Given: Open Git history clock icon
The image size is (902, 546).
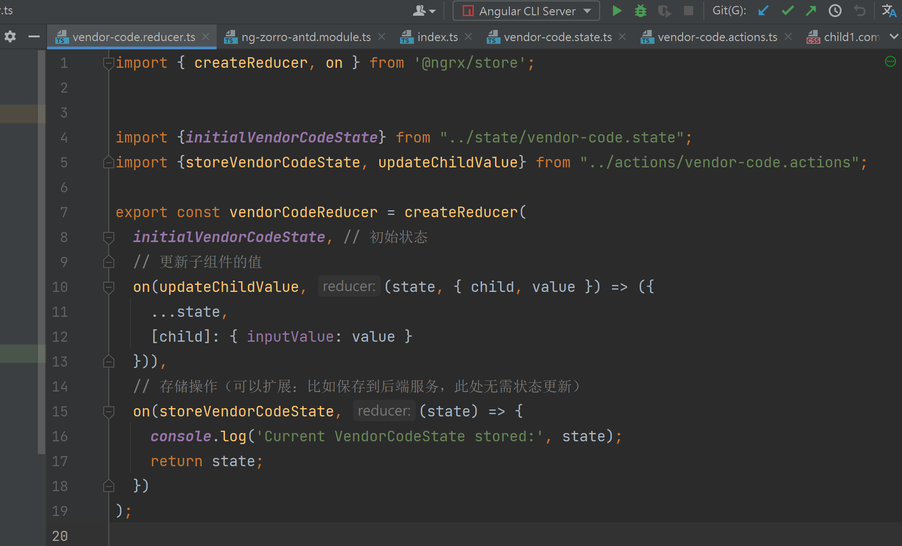Looking at the screenshot, I should coord(835,11).
